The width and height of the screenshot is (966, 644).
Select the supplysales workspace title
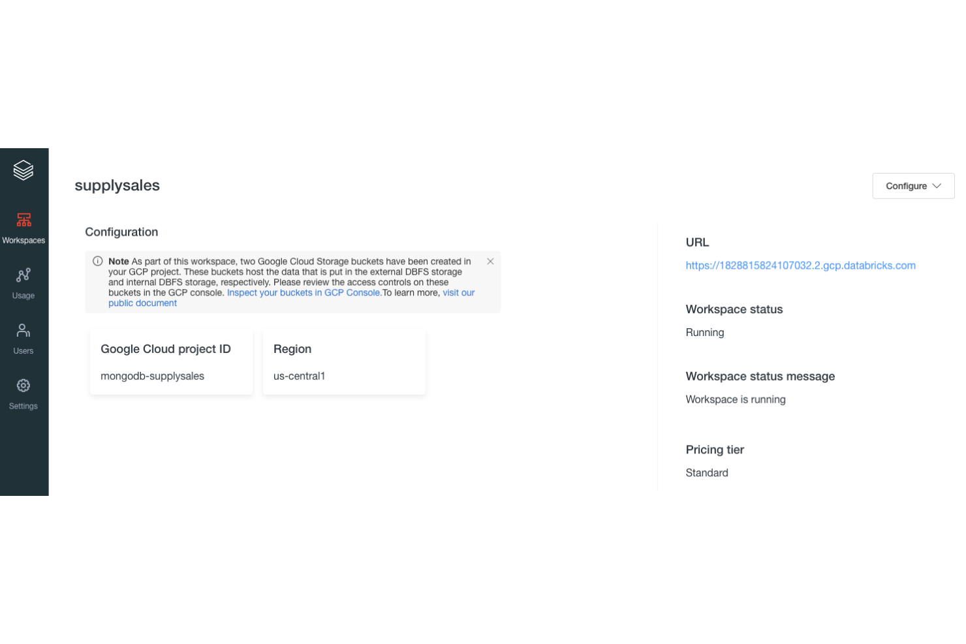pyautogui.click(x=117, y=185)
